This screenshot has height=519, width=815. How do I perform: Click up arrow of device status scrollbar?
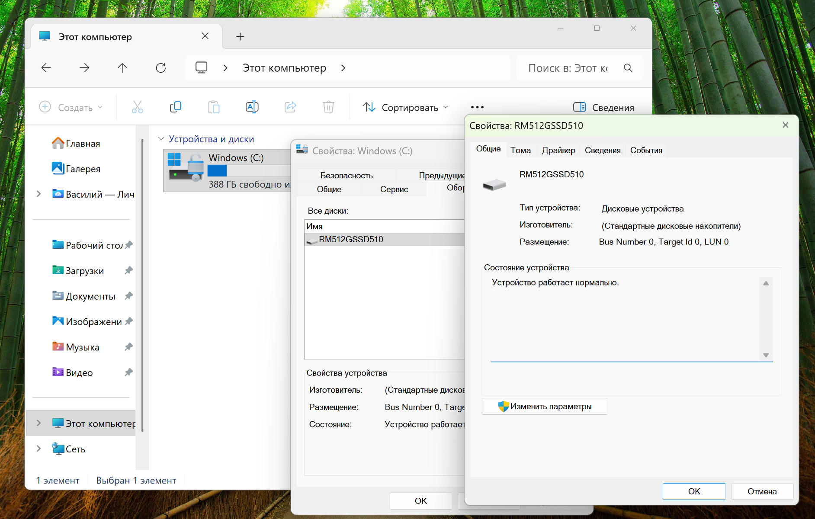point(766,283)
